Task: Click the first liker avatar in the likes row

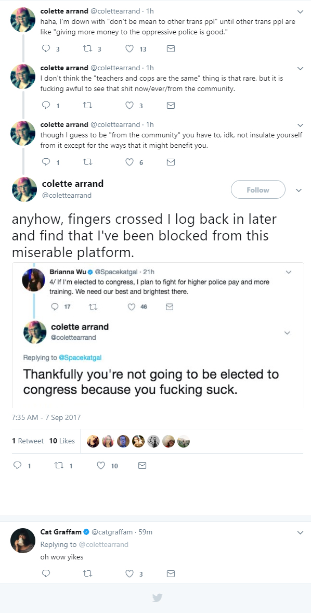Action: coord(93,441)
